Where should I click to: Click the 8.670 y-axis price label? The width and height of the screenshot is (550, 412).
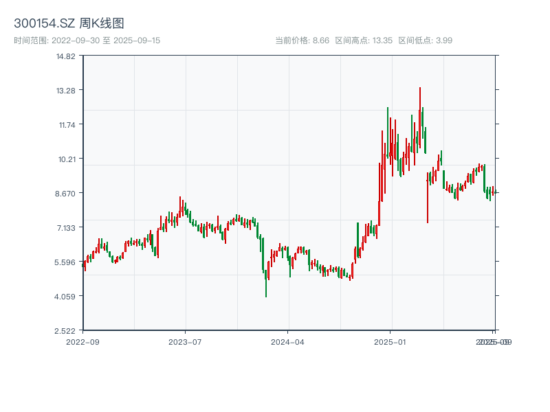point(66,194)
